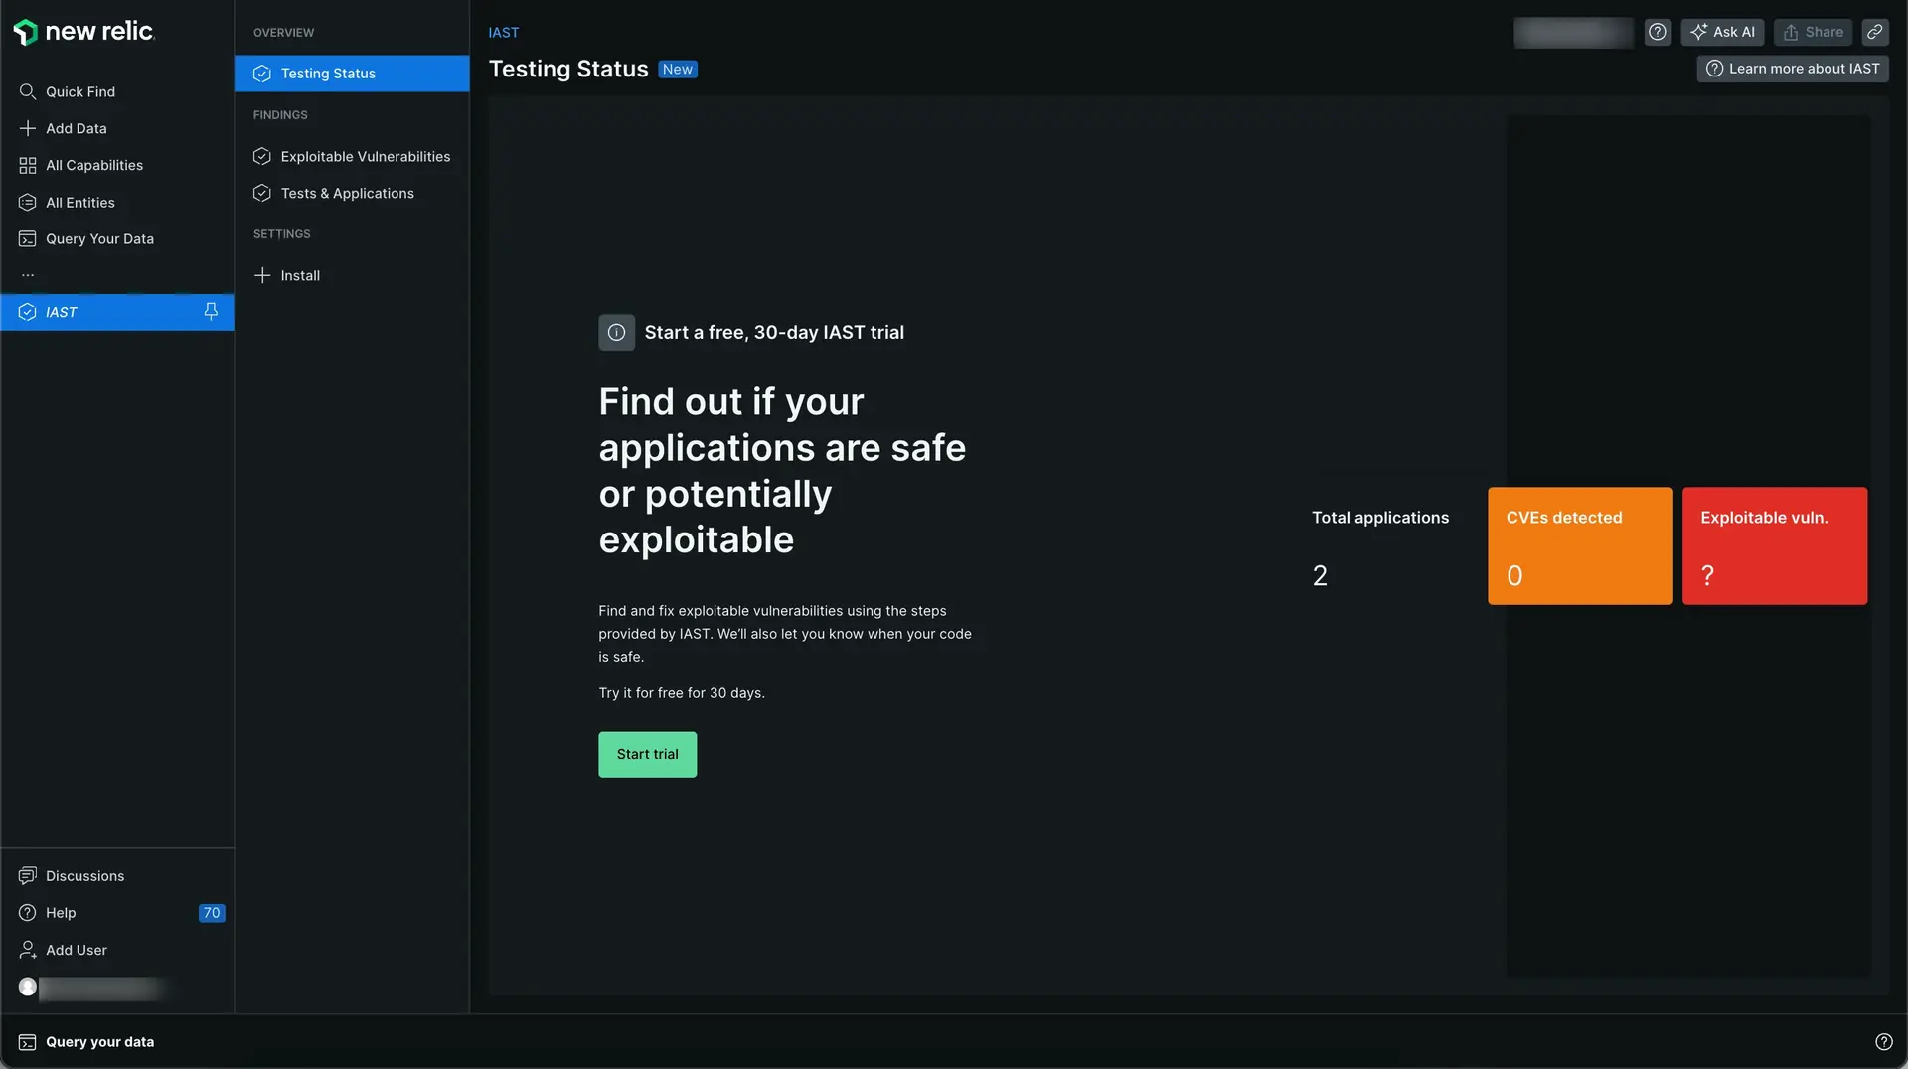This screenshot has height=1069, width=1908.
Task: Click the red Exploitable vuln. tile
Action: tap(1774, 545)
